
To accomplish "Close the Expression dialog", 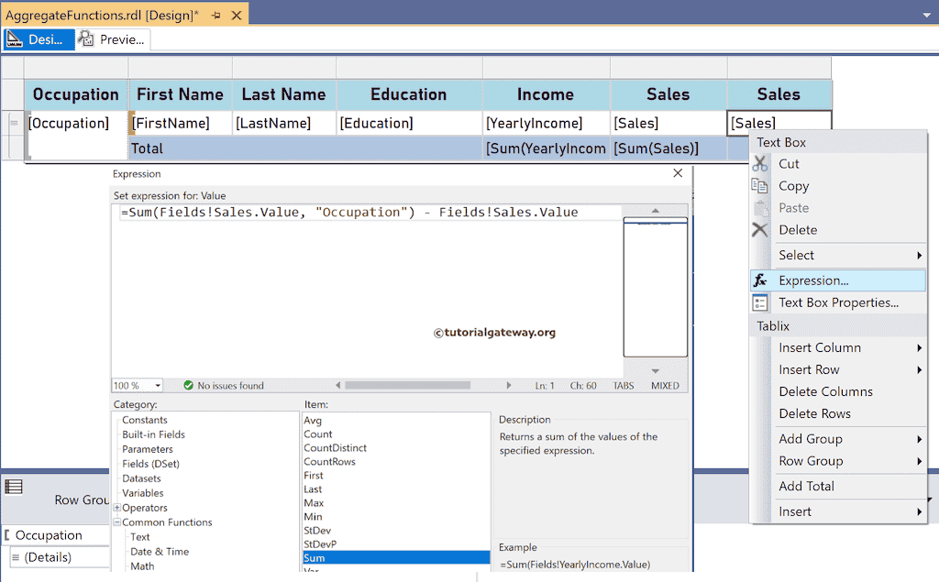I will coord(678,173).
